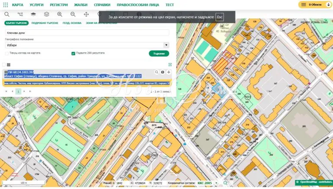
Task: Add the parcel result with plus icon
Action: [169, 72]
